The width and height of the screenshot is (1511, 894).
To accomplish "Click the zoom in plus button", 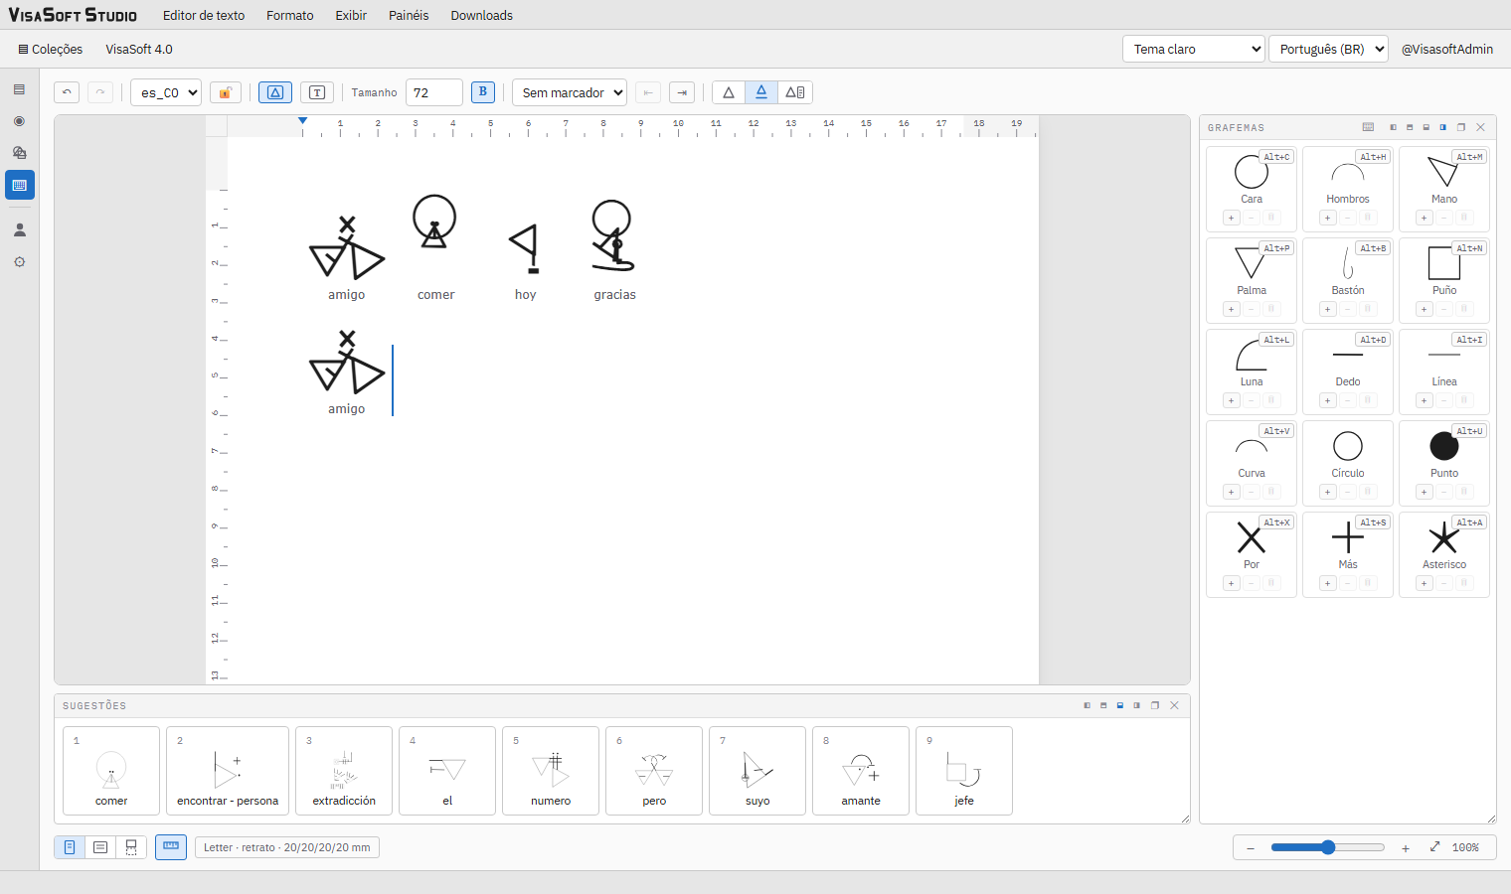I will pos(1406,847).
